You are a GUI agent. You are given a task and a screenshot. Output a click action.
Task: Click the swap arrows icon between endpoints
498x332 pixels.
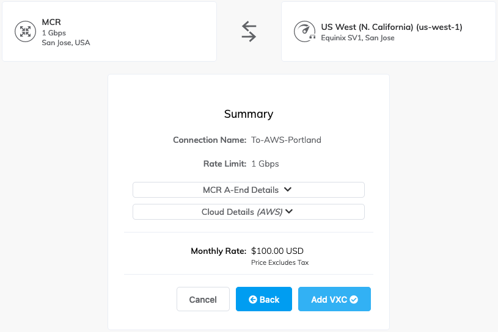[x=249, y=31]
